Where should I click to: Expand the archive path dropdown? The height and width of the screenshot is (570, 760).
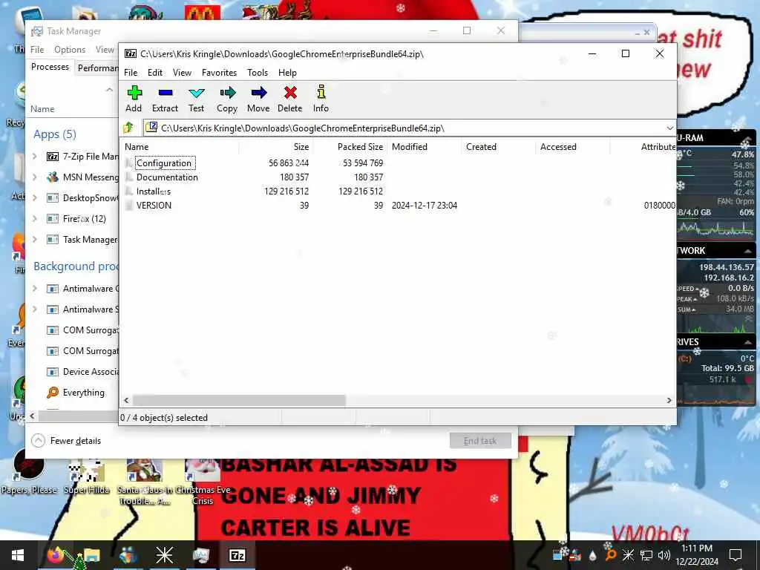(x=669, y=128)
